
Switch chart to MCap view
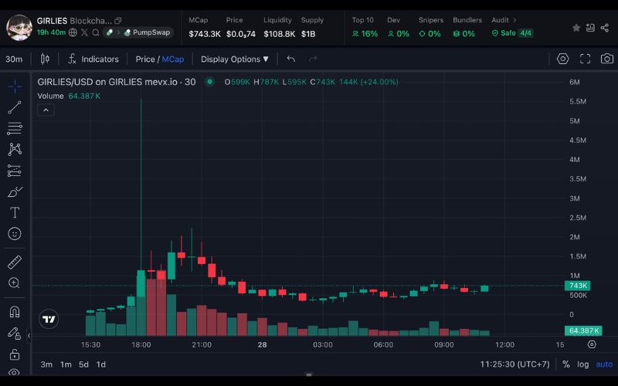(173, 59)
